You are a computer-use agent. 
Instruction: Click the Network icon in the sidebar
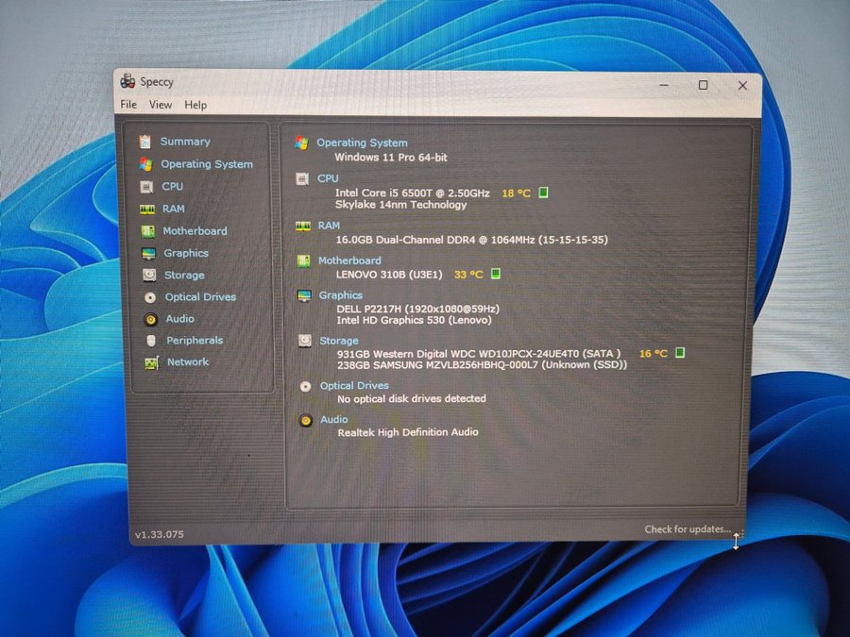151,362
